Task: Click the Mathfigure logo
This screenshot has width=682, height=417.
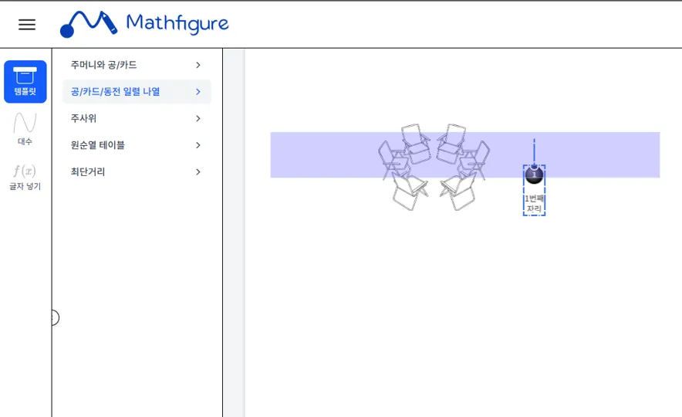Action: (x=144, y=24)
